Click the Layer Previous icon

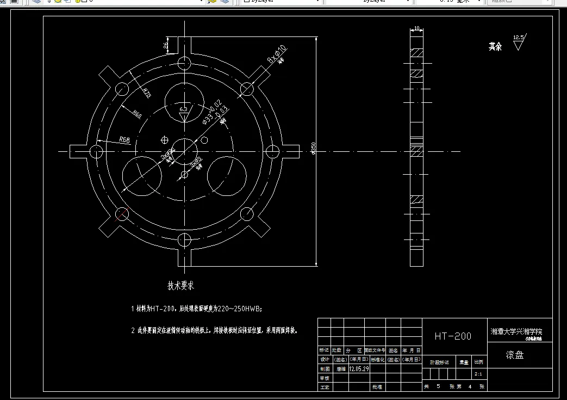pyautogui.click(x=225, y=1)
